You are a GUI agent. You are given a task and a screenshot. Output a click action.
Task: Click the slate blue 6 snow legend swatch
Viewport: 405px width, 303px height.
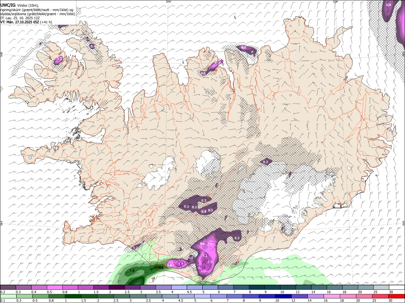pyautogui.click(x=226, y=287)
